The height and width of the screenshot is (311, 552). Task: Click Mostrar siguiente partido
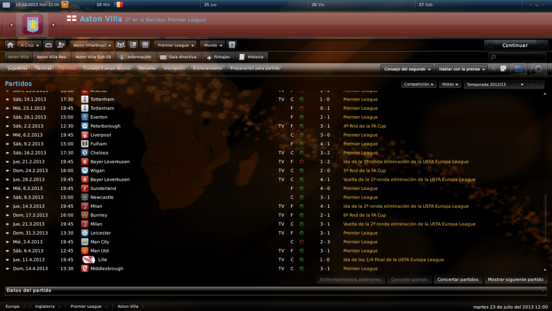point(515,280)
